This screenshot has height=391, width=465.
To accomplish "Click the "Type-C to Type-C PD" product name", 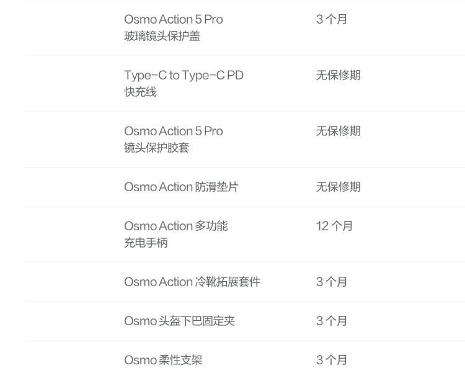I will 184,76.
